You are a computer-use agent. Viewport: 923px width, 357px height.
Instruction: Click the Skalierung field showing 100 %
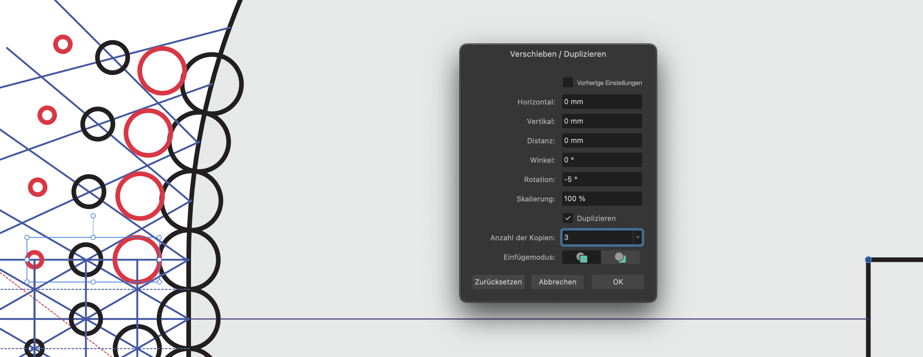(602, 199)
